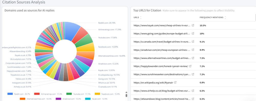Screen dimensions: 256x101
Task: Click the Kayak.co.uk: 6.78% chart label
Action: (x=23, y=55)
